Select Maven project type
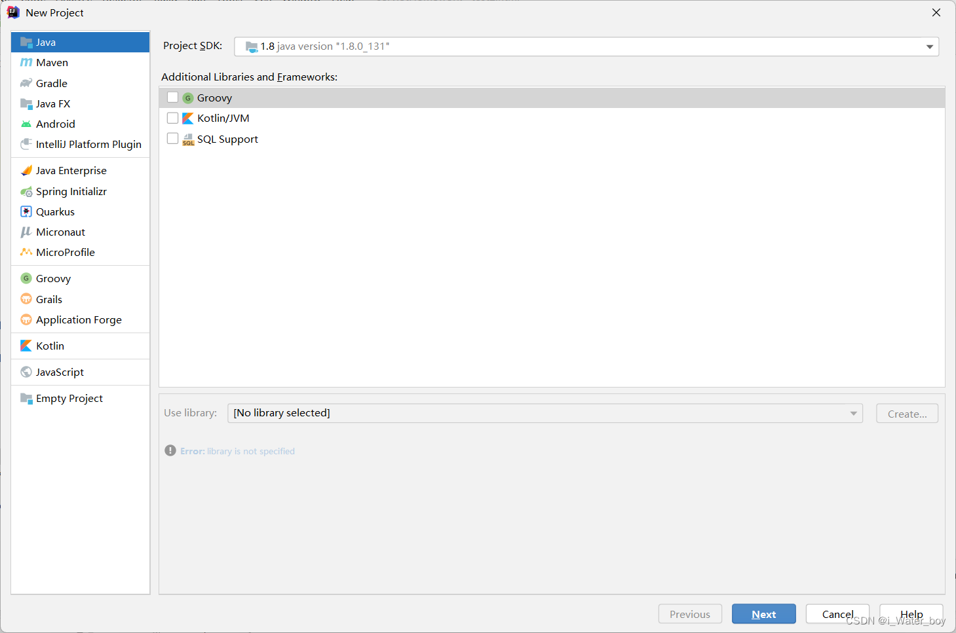The width and height of the screenshot is (956, 633). 81,63
